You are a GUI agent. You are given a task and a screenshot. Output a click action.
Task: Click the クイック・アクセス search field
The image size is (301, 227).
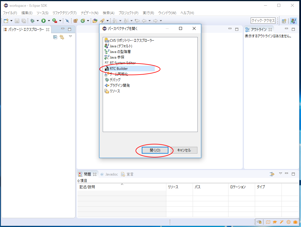point(263,21)
